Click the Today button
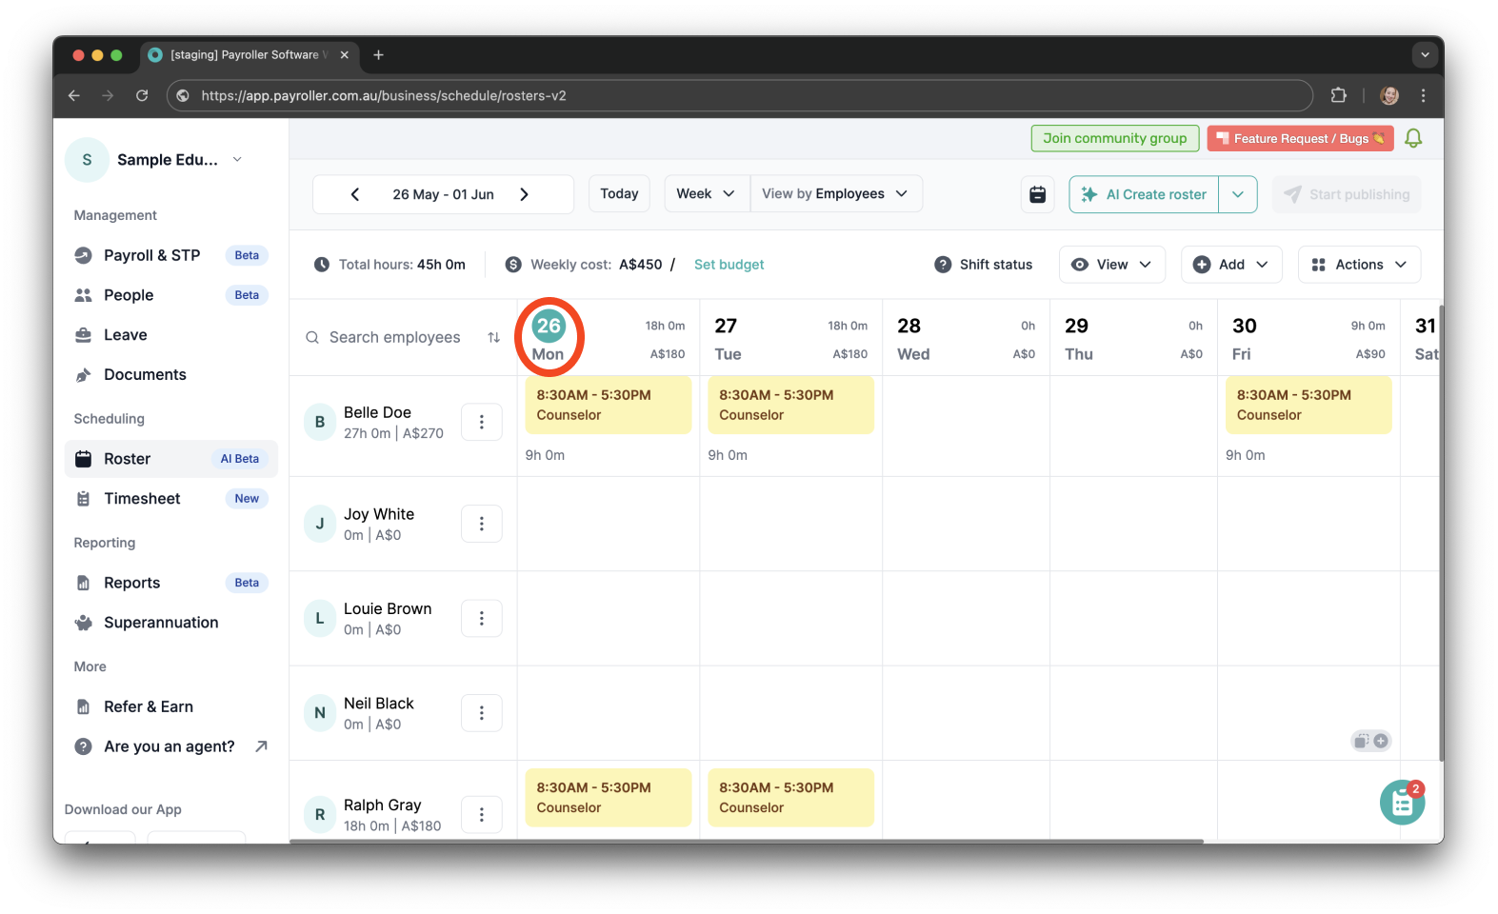Image resolution: width=1498 pixels, height=914 pixels. click(619, 194)
